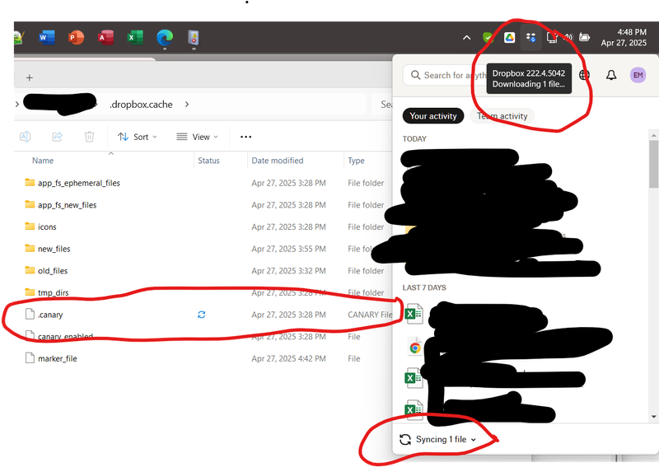This screenshot has width=659, height=467.
Task: Expand the Sort dropdown
Action: [134, 137]
